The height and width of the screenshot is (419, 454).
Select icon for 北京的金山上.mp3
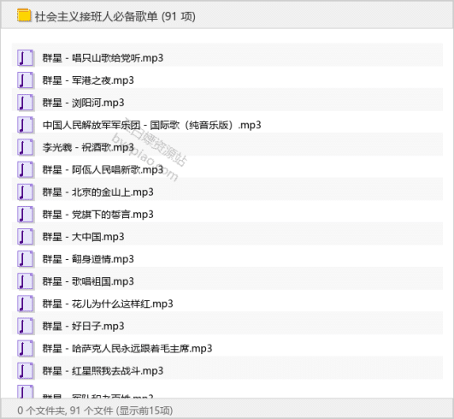pyautogui.click(x=26, y=192)
